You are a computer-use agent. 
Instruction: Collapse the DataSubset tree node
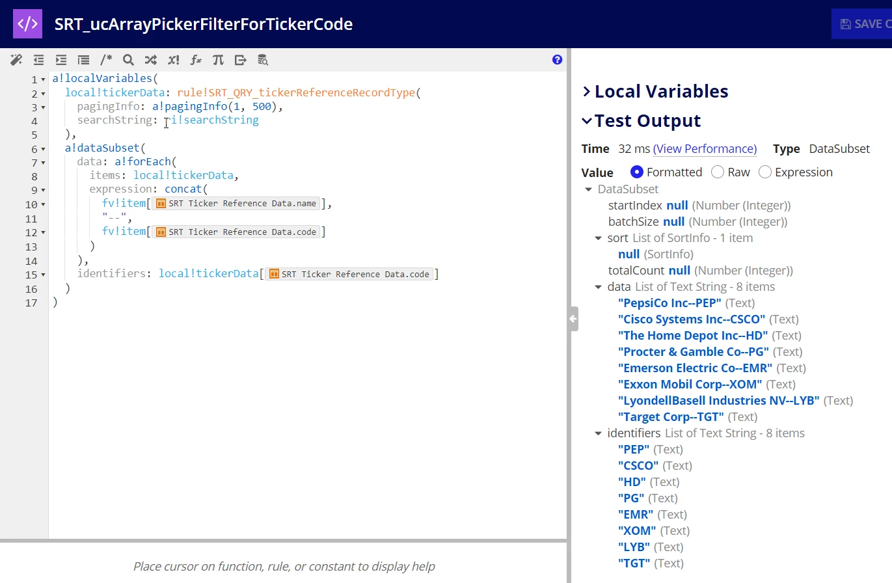point(589,189)
